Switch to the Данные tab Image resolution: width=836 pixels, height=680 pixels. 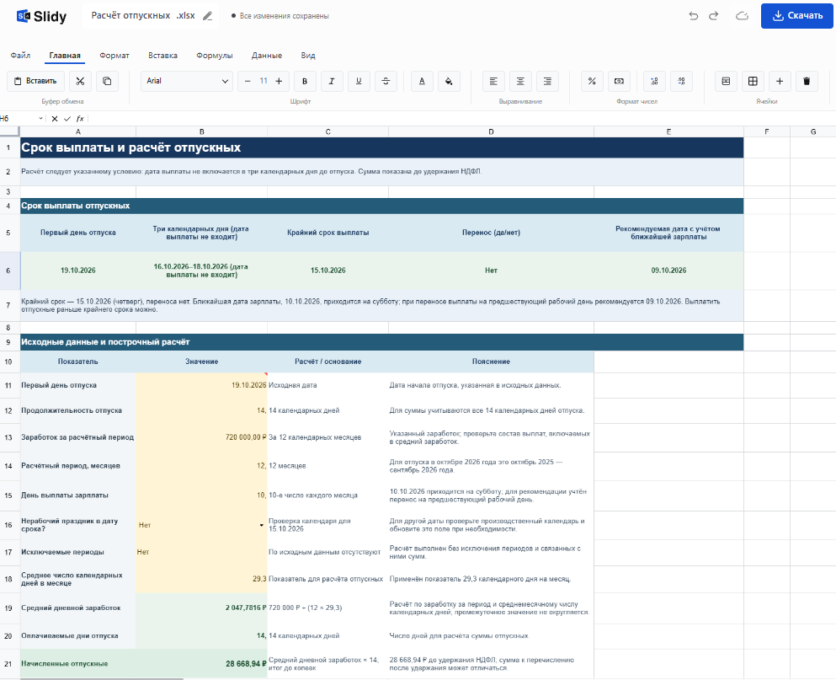(267, 56)
